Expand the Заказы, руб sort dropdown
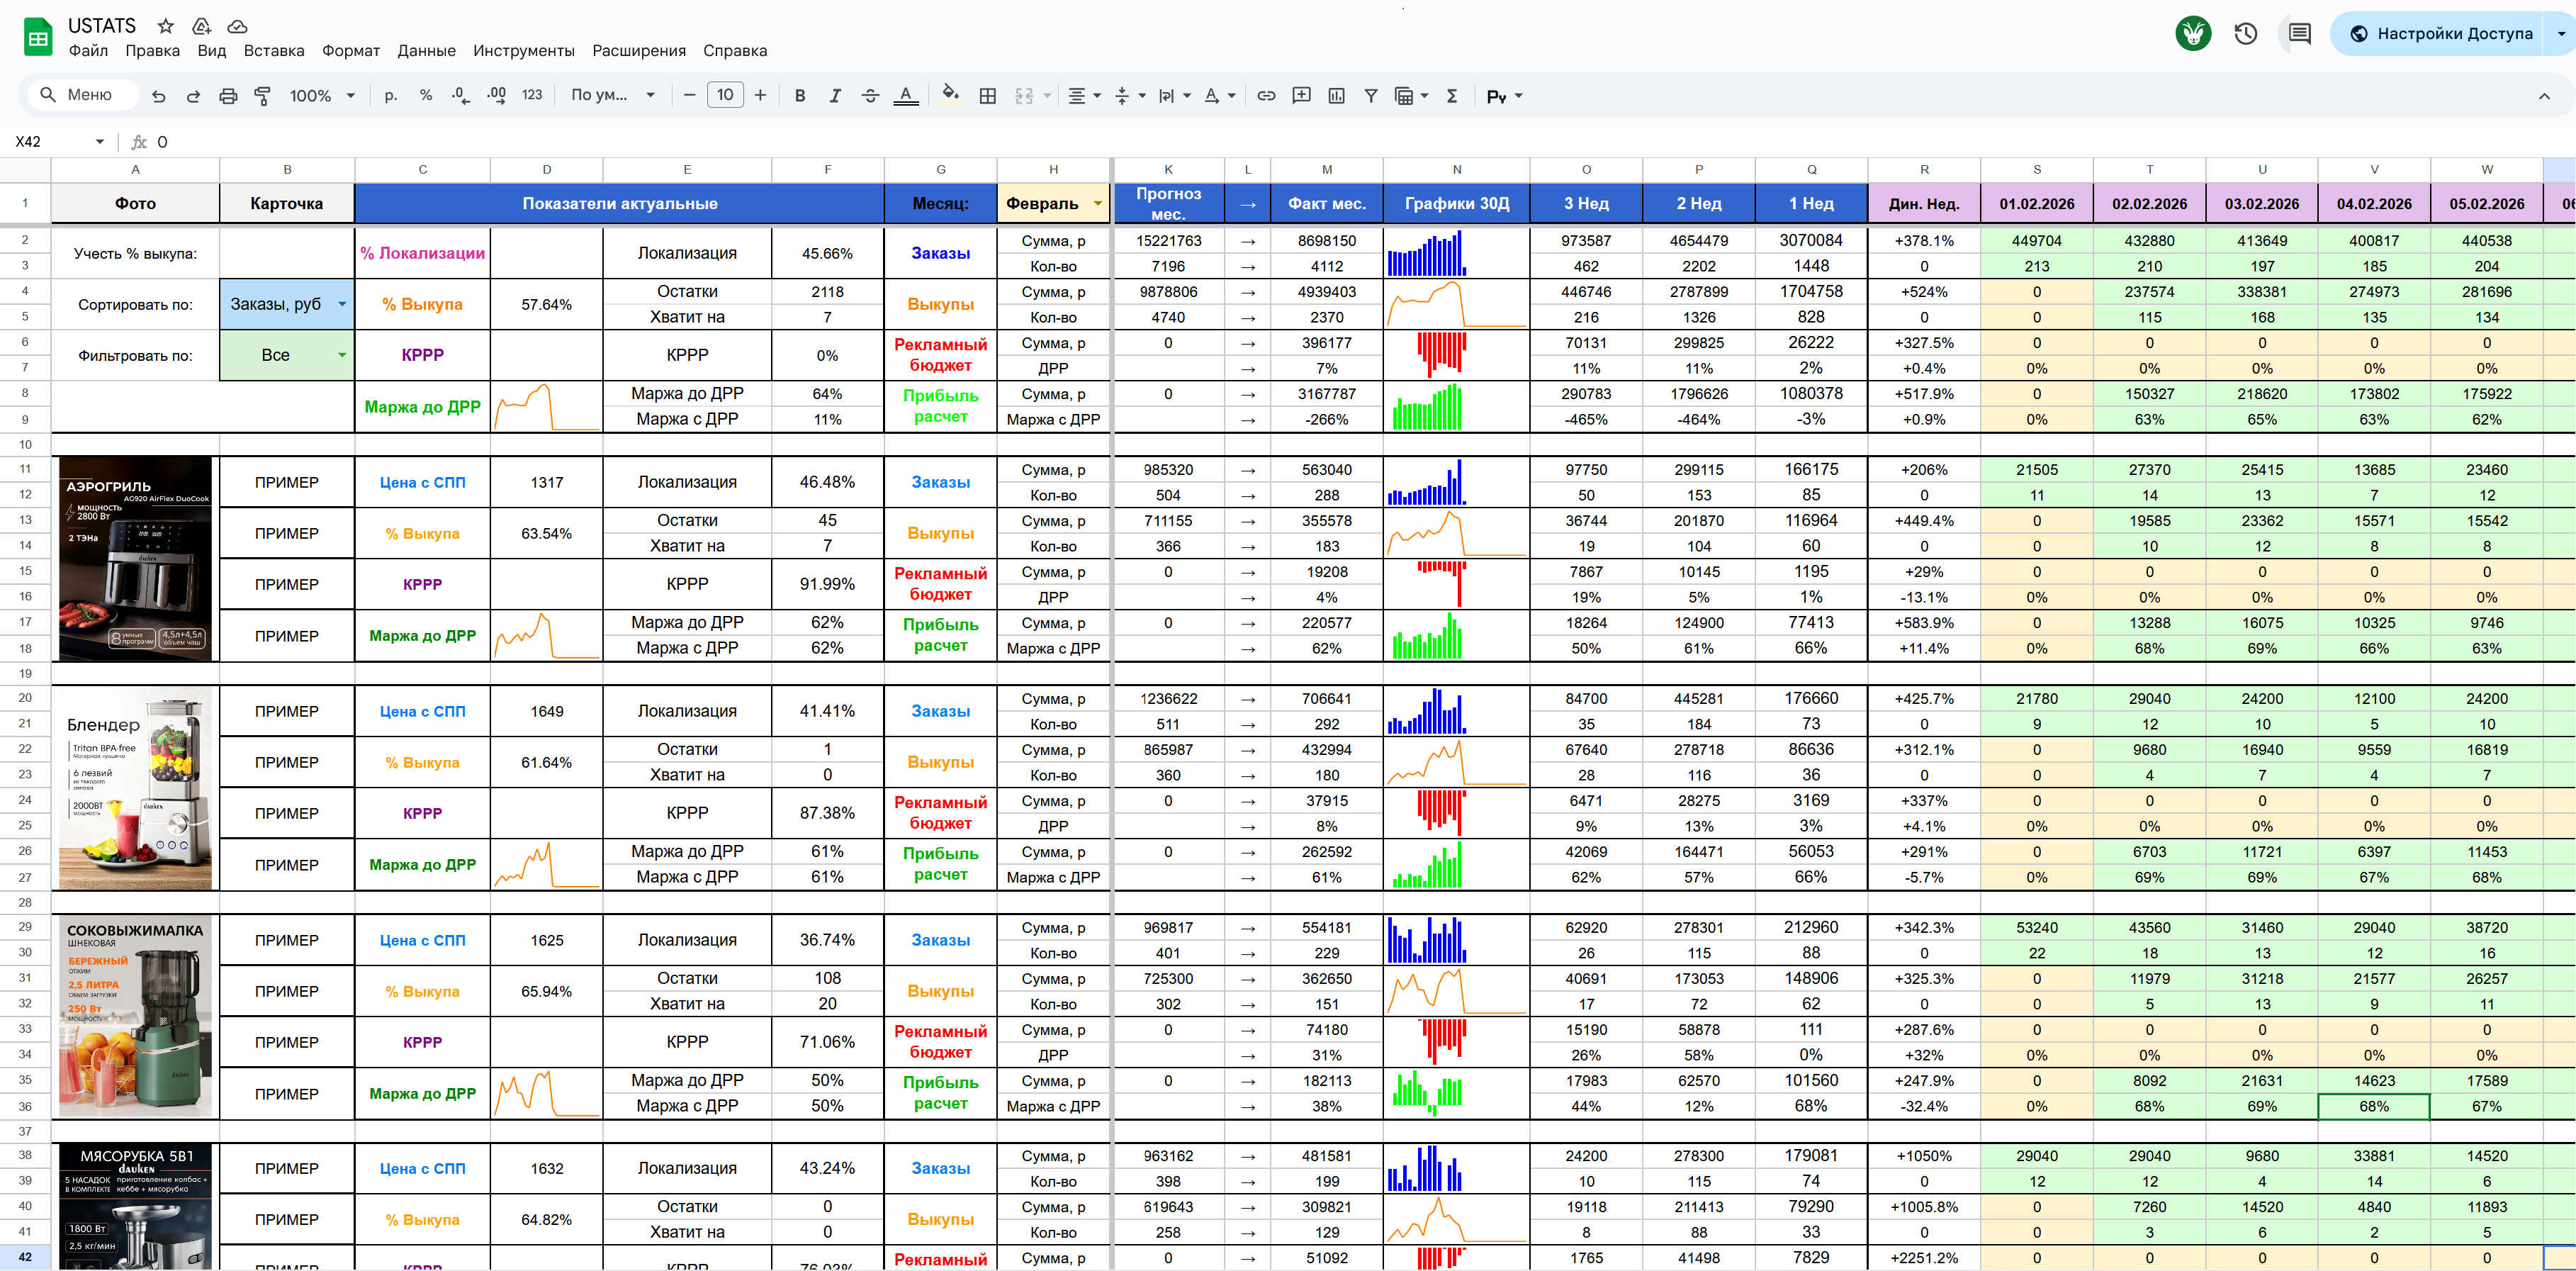The width and height of the screenshot is (2576, 1271). 341,304
